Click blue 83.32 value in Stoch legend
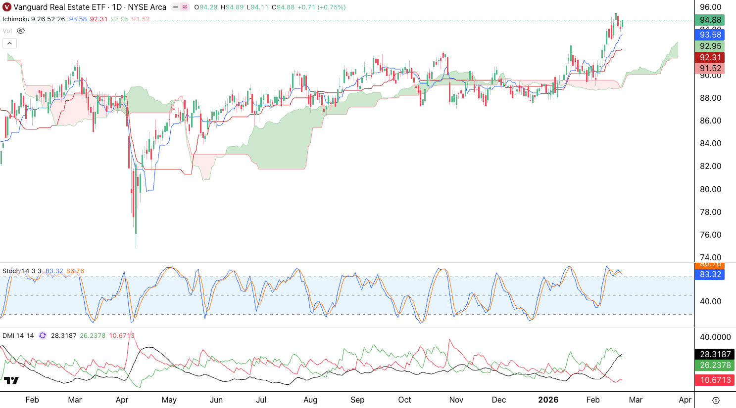Screen dimensions: 736x408 pos(54,271)
